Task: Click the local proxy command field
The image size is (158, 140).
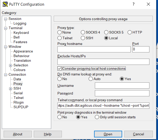Action: (x=103, y=106)
